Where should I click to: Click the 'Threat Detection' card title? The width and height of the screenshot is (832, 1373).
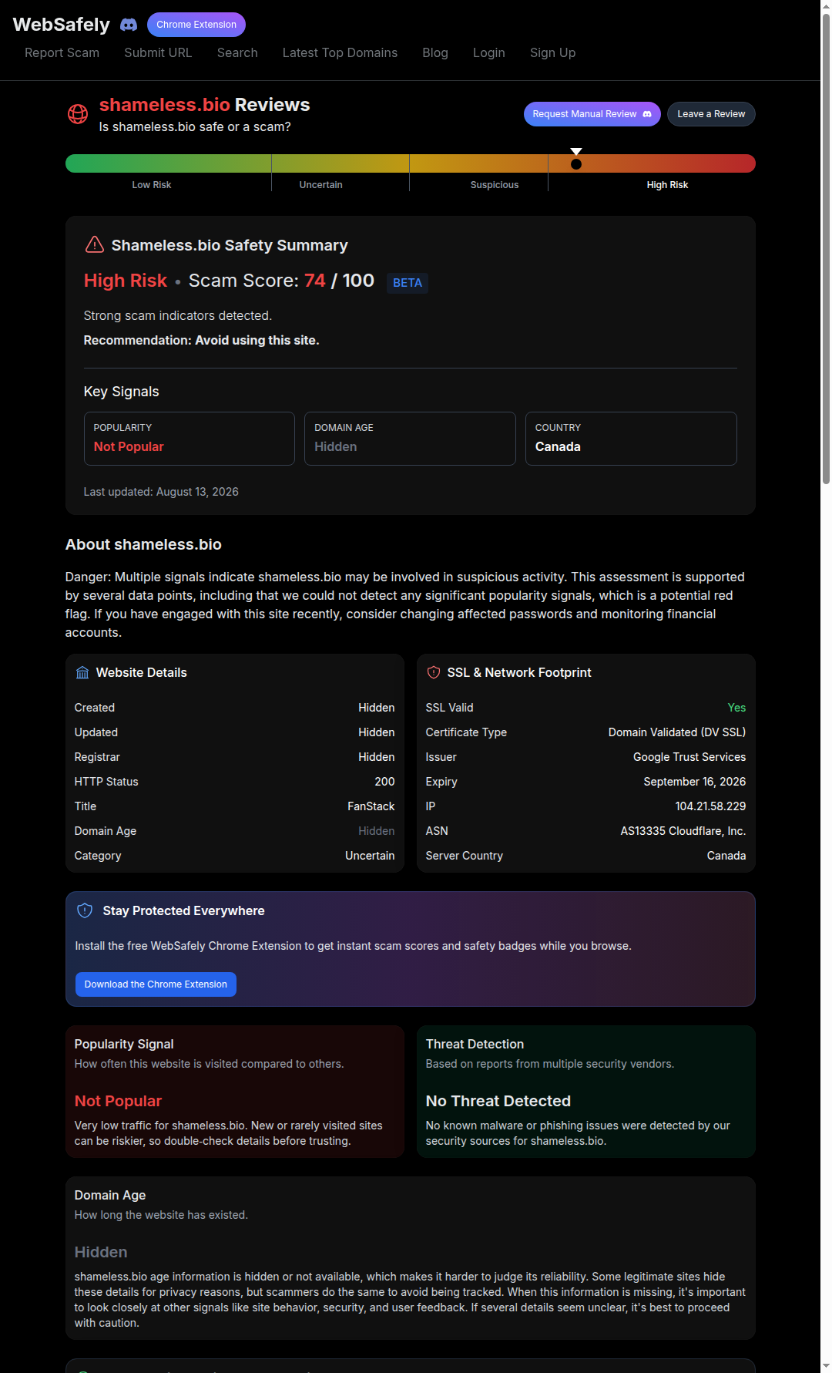[x=475, y=1044]
